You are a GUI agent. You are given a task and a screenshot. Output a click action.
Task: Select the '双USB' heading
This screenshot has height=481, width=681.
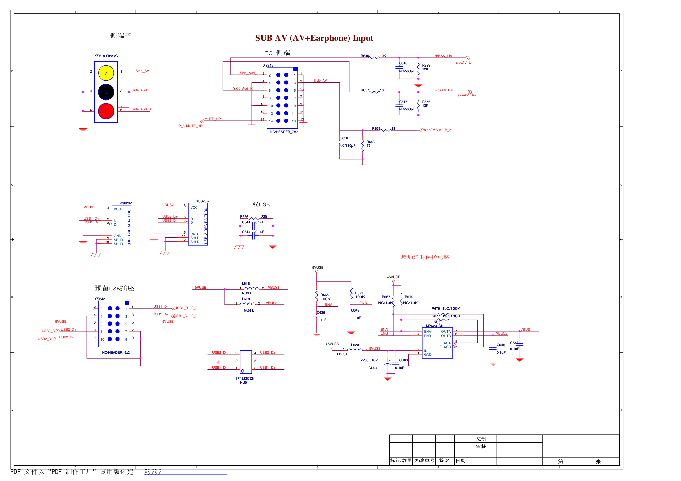[261, 204]
